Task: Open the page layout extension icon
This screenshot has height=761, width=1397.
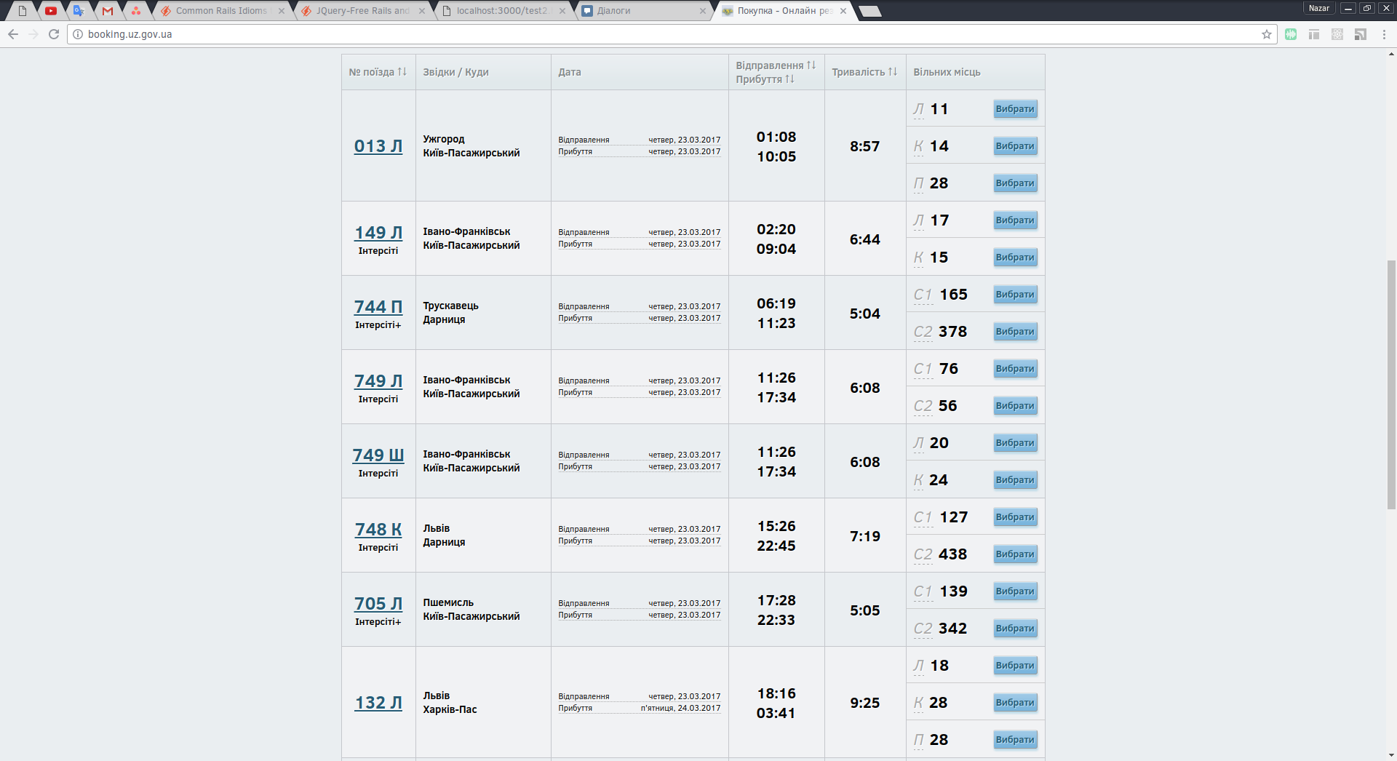Action: click(x=1314, y=34)
